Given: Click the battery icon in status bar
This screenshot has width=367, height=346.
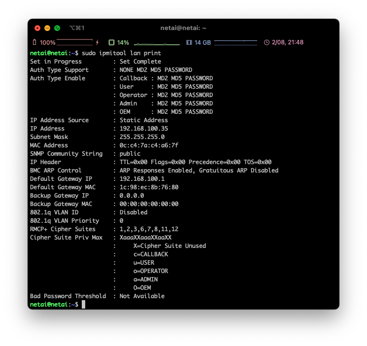Looking at the screenshot, I should 34,42.
